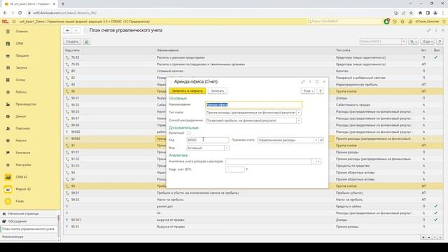Screen dimensions: 448x252
Task: Focus the list search field Поиск (Ctrl+F)
Action: click(x=381, y=42)
